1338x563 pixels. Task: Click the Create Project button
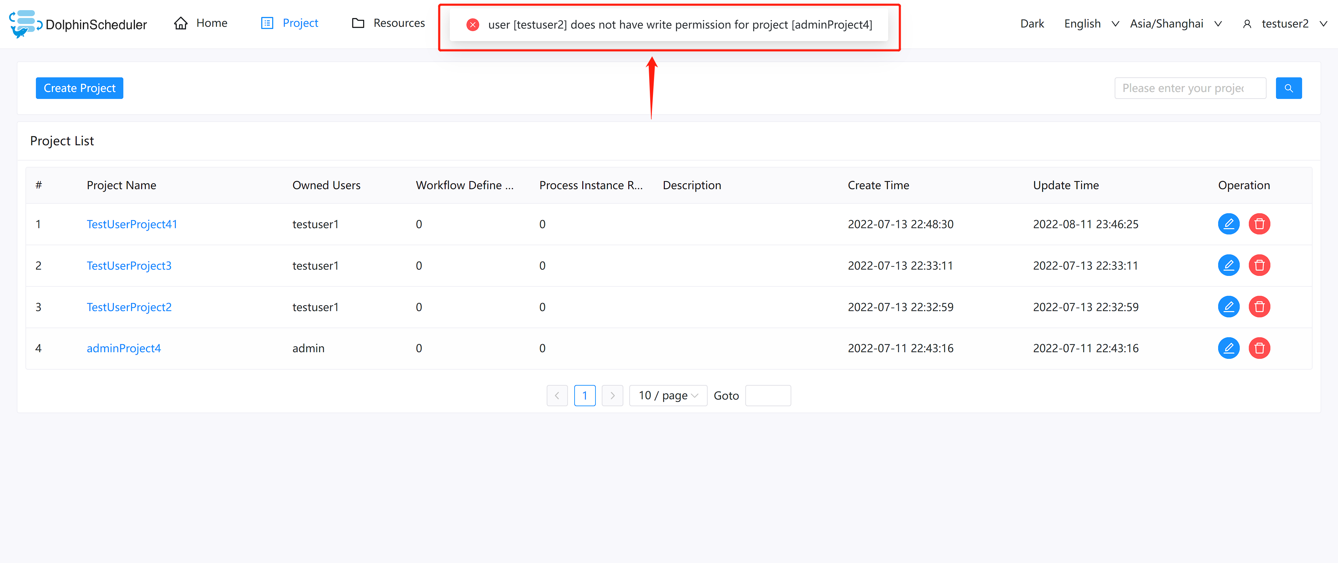coord(79,88)
